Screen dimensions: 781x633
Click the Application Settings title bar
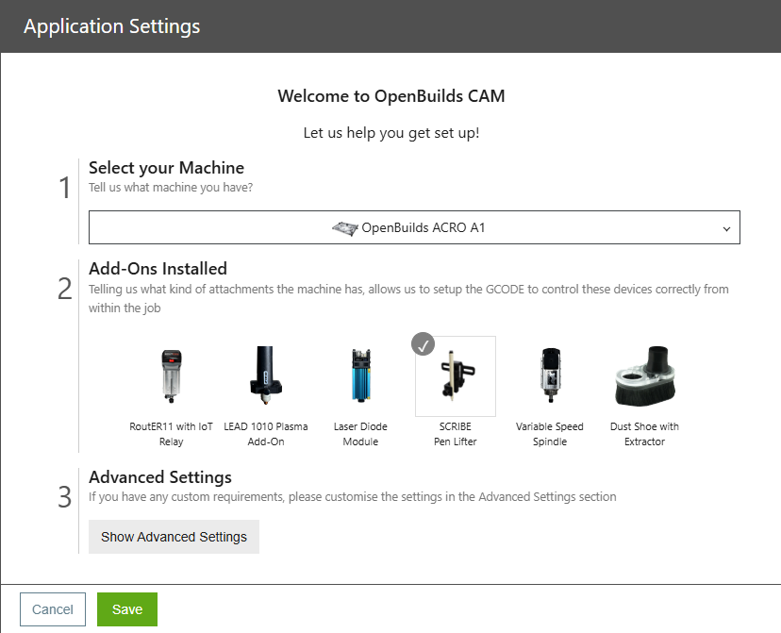(112, 26)
